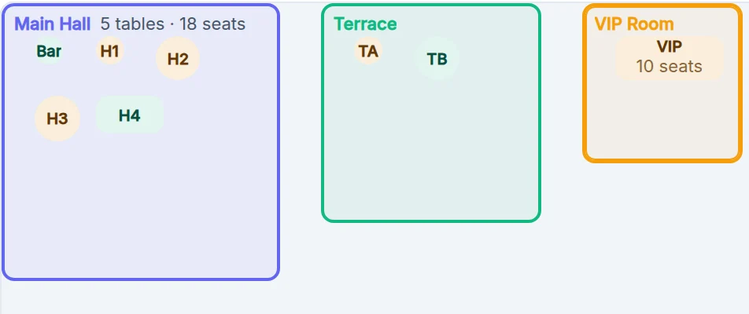749x314 pixels.
Task: Select the green TB terrace table
Action: pyautogui.click(x=437, y=59)
